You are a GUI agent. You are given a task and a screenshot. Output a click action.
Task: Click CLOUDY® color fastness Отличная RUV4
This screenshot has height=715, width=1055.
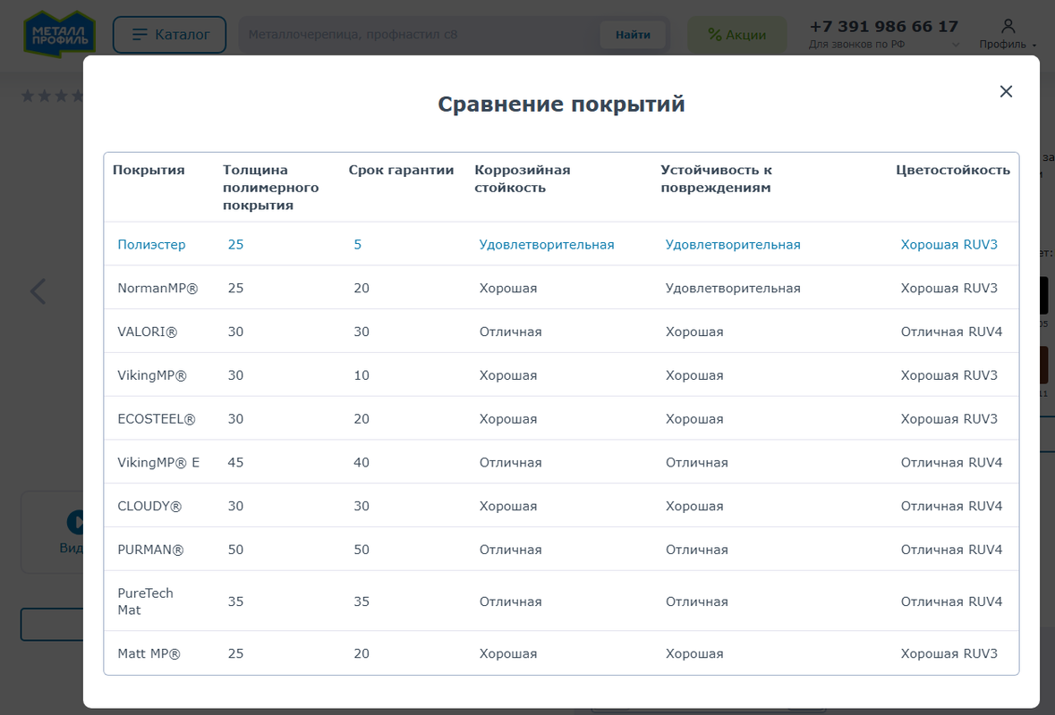click(951, 506)
